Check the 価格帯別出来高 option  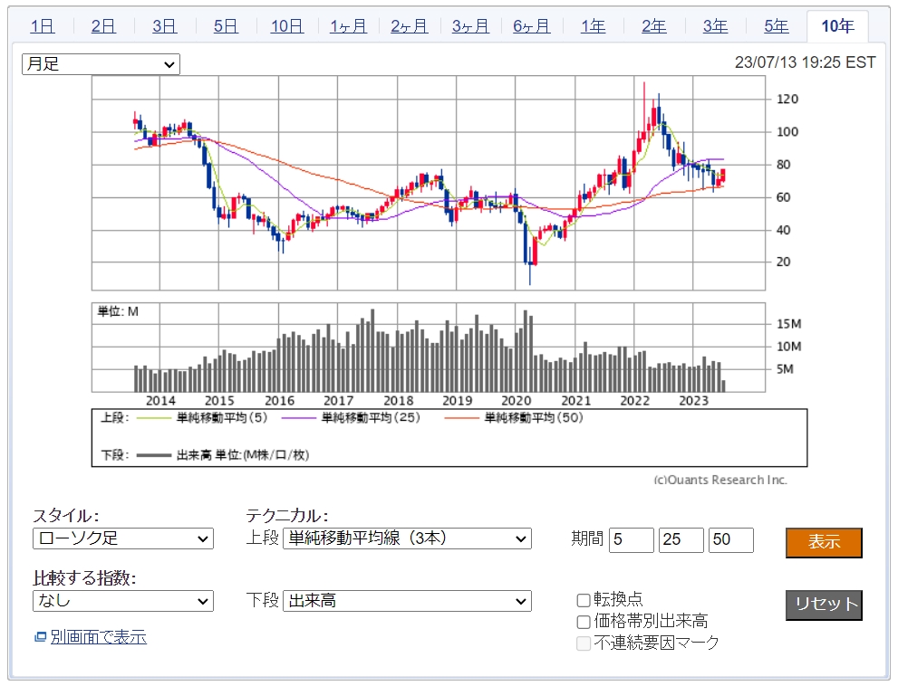pos(583,622)
